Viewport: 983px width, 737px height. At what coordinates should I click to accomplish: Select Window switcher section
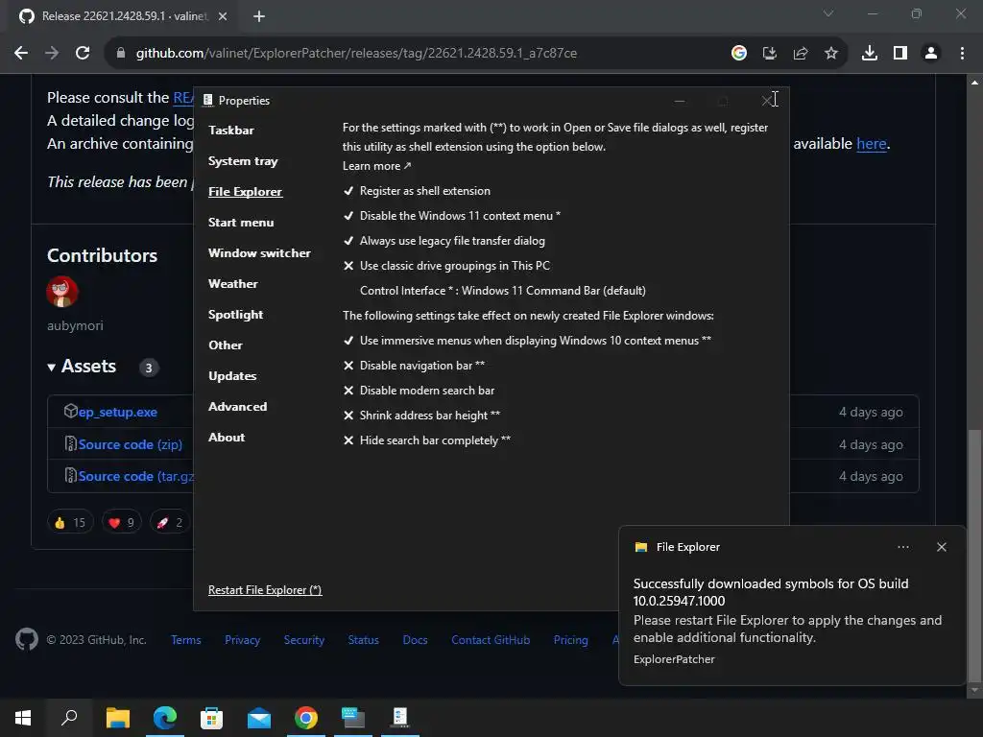pos(259,253)
